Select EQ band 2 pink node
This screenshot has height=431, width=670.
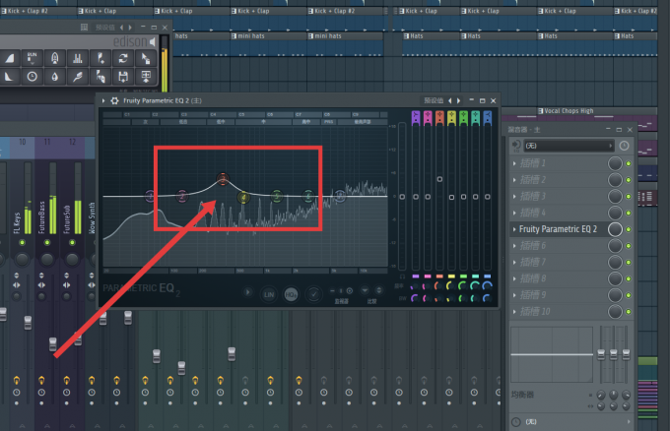182,196
